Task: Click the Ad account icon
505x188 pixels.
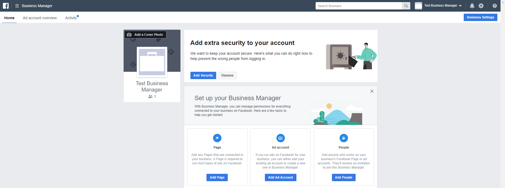Action: 281,138
